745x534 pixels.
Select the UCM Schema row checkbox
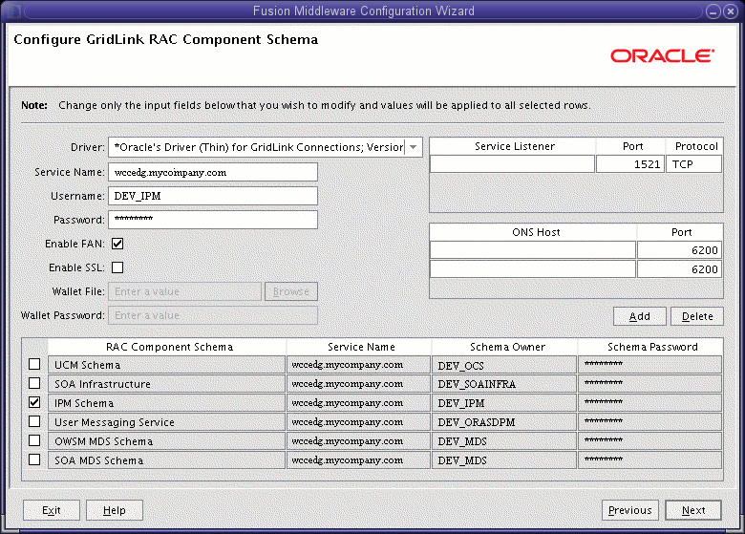click(34, 364)
